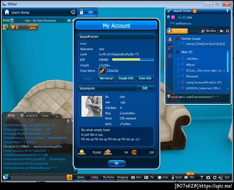Open the Crew menu in bottom bar
Viewport: 234px width, 190px height.
pos(163,177)
